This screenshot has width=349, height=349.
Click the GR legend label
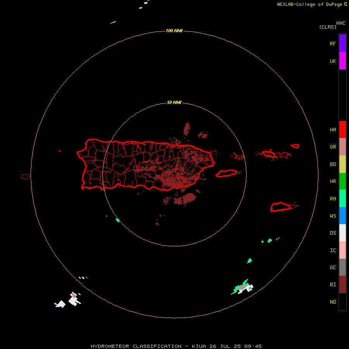pos(333,147)
